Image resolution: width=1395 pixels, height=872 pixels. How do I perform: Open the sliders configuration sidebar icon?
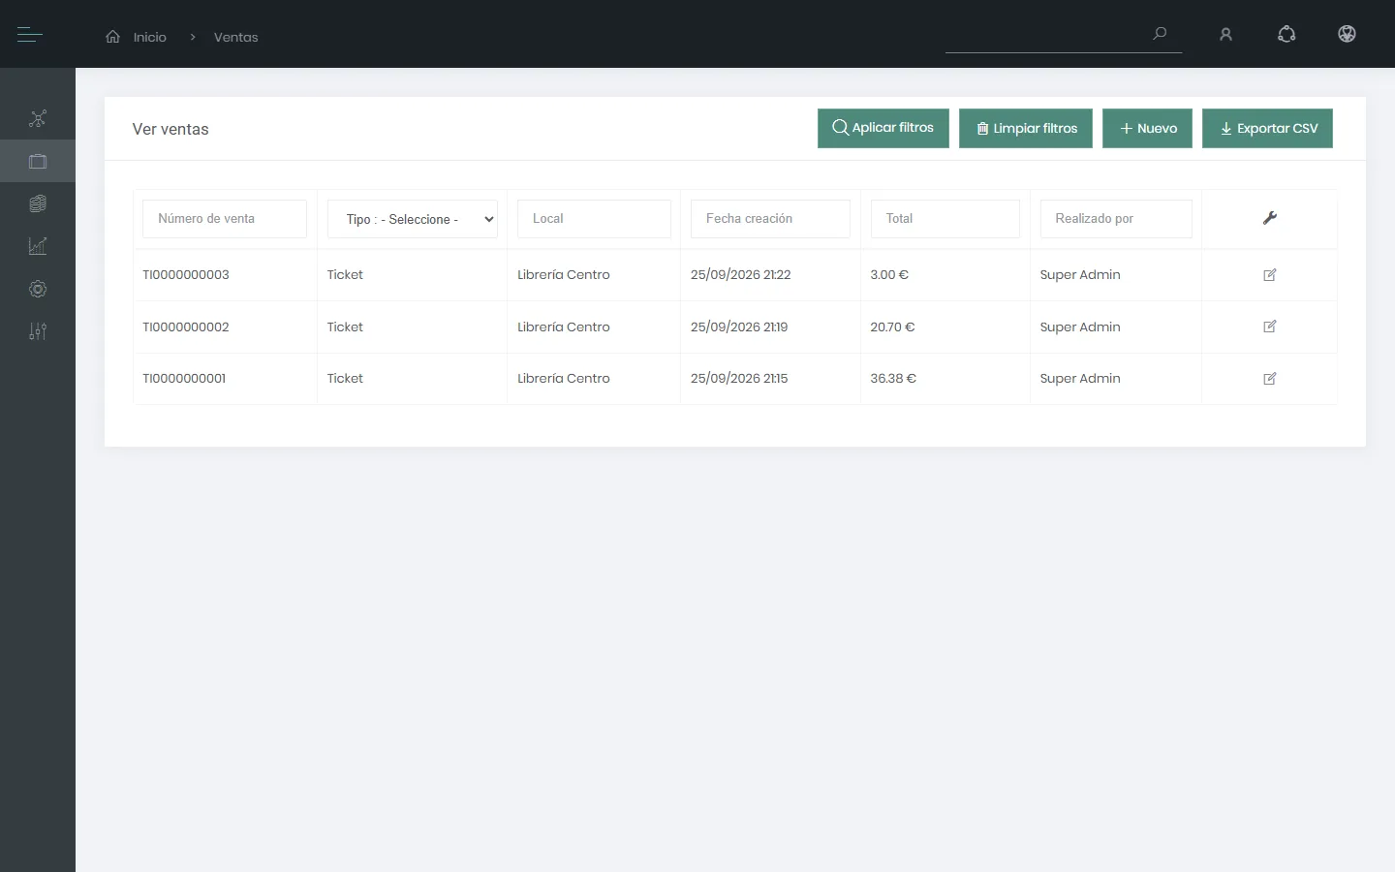pyautogui.click(x=38, y=331)
